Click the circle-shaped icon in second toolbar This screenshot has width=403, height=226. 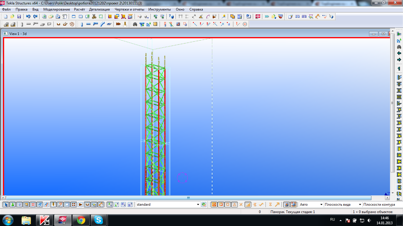tap(245, 24)
